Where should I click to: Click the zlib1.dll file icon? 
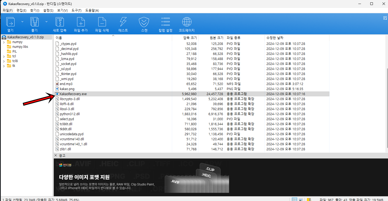click(57, 149)
